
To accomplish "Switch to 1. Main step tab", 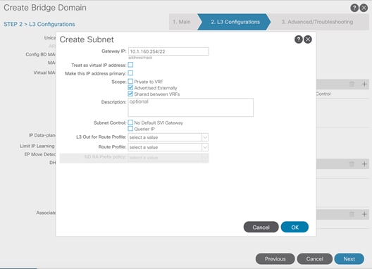I will 182,22.
